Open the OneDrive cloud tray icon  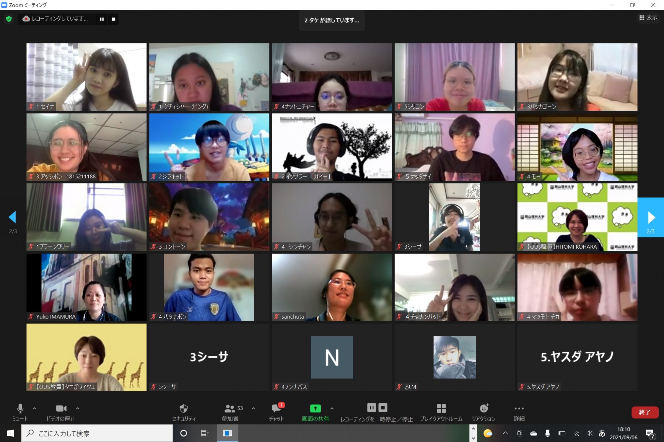click(x=534, y=433)
